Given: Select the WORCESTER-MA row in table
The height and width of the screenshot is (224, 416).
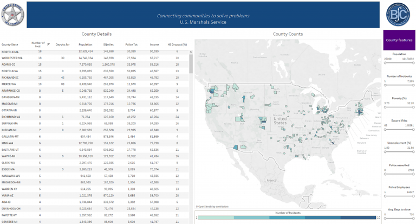Looking at the screenshot, I should 95,58.
